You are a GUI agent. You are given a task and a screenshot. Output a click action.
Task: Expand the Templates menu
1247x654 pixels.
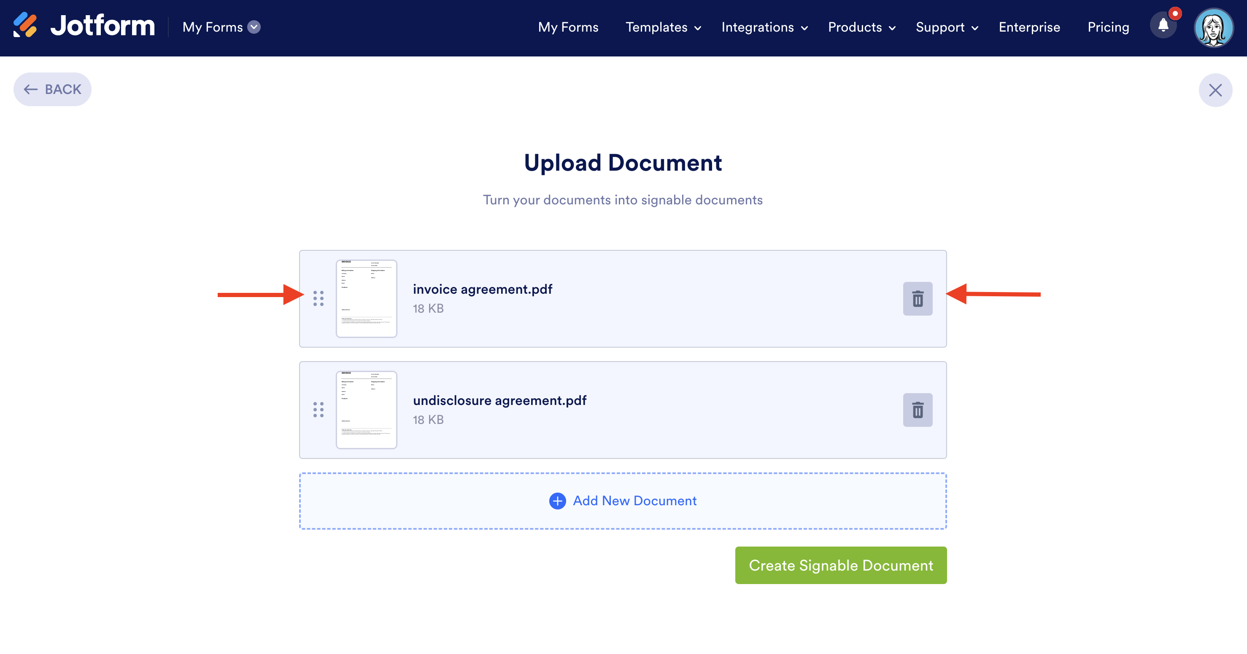[663, 27]
